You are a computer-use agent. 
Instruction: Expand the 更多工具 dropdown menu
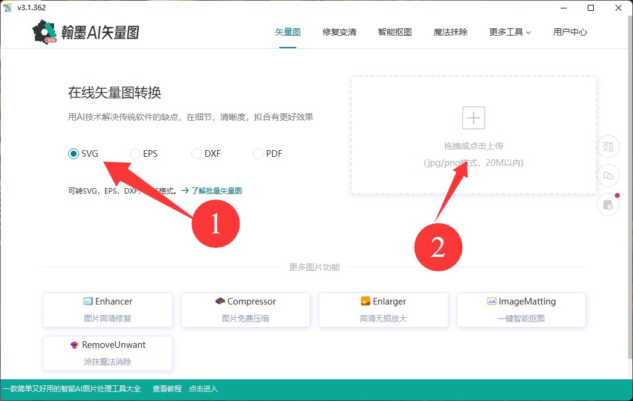point(510,32)
